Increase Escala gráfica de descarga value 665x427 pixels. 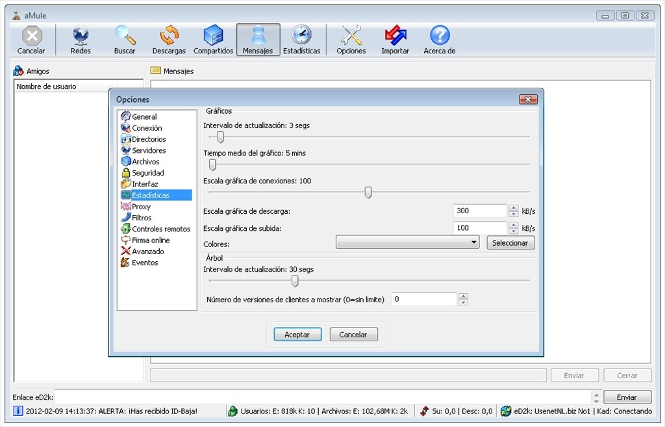pyautogui.click(x=514, y=208)
